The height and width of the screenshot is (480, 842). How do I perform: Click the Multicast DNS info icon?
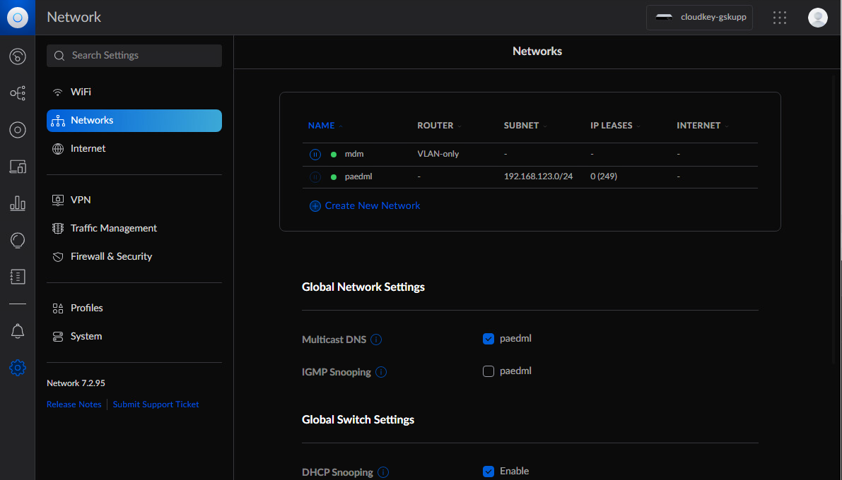click(x=376, y=340)
